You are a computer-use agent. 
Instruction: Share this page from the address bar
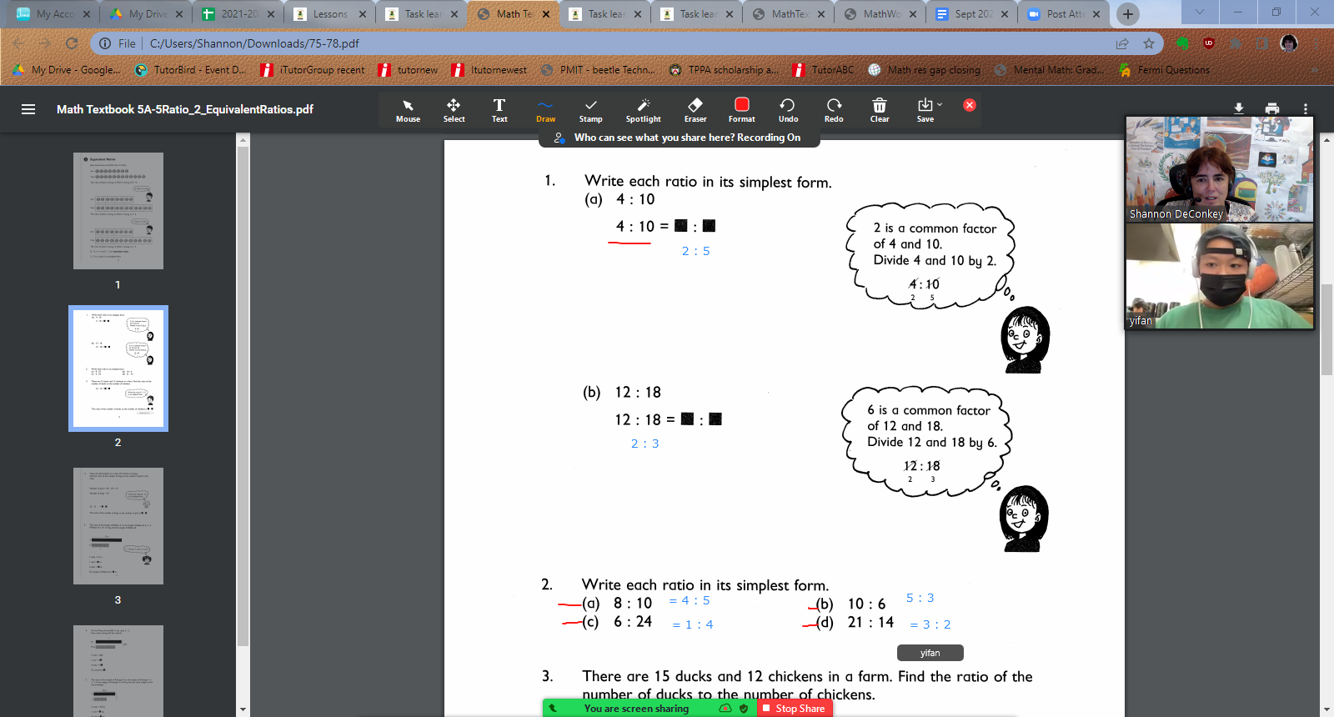tap(1122, 43)
